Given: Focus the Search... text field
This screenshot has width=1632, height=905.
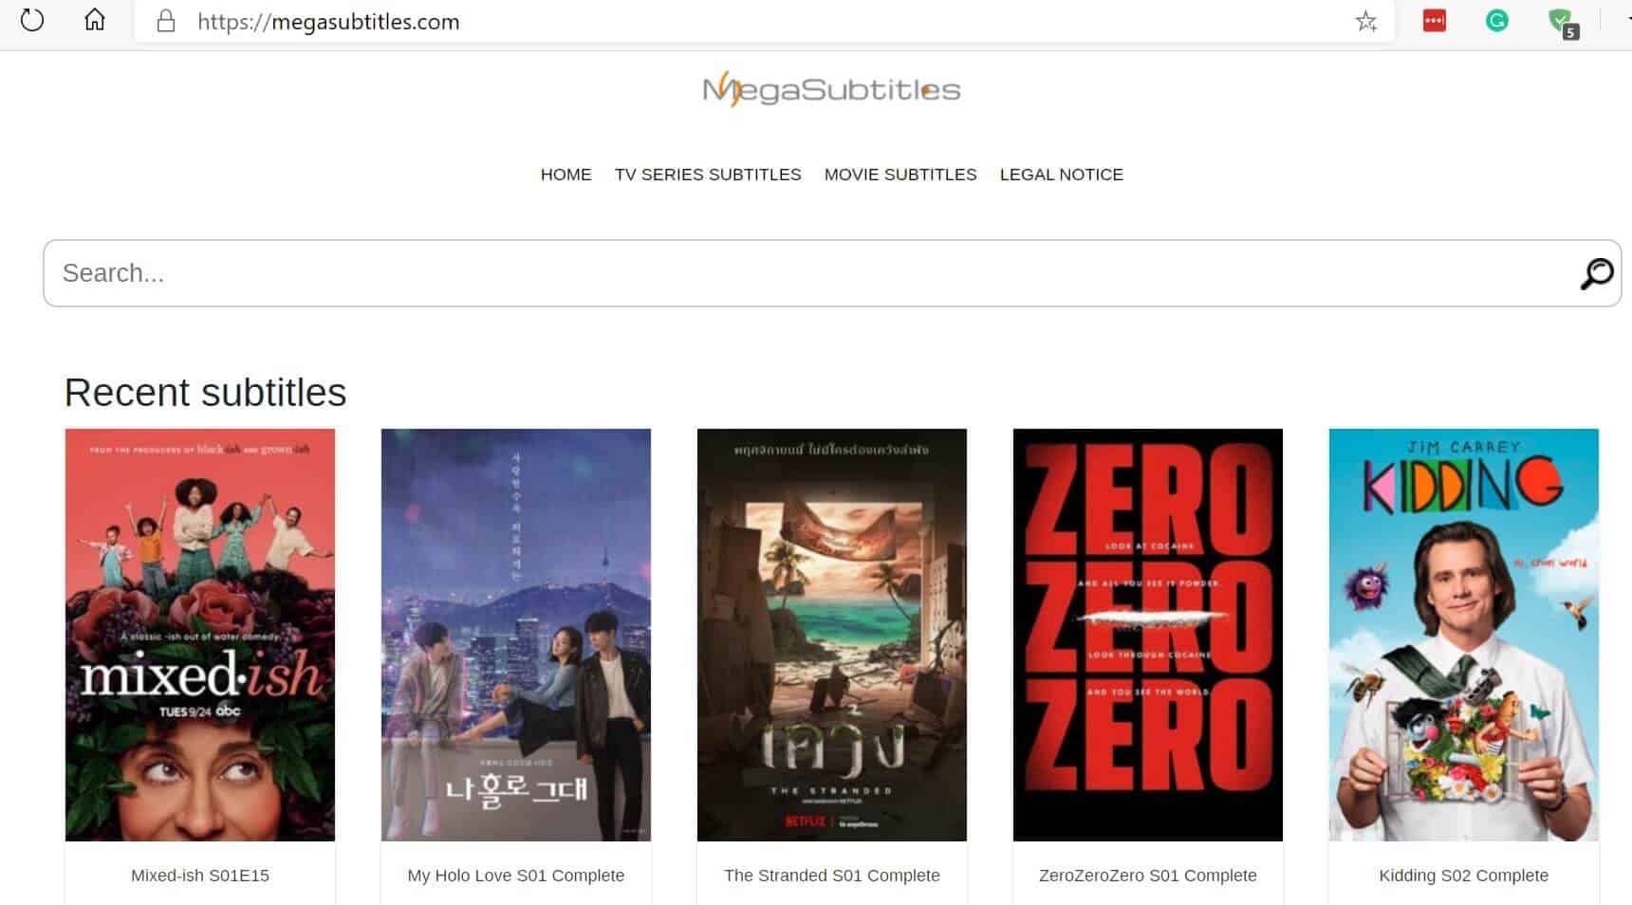Looking at the screenshot, I should [x=832, y=273].
